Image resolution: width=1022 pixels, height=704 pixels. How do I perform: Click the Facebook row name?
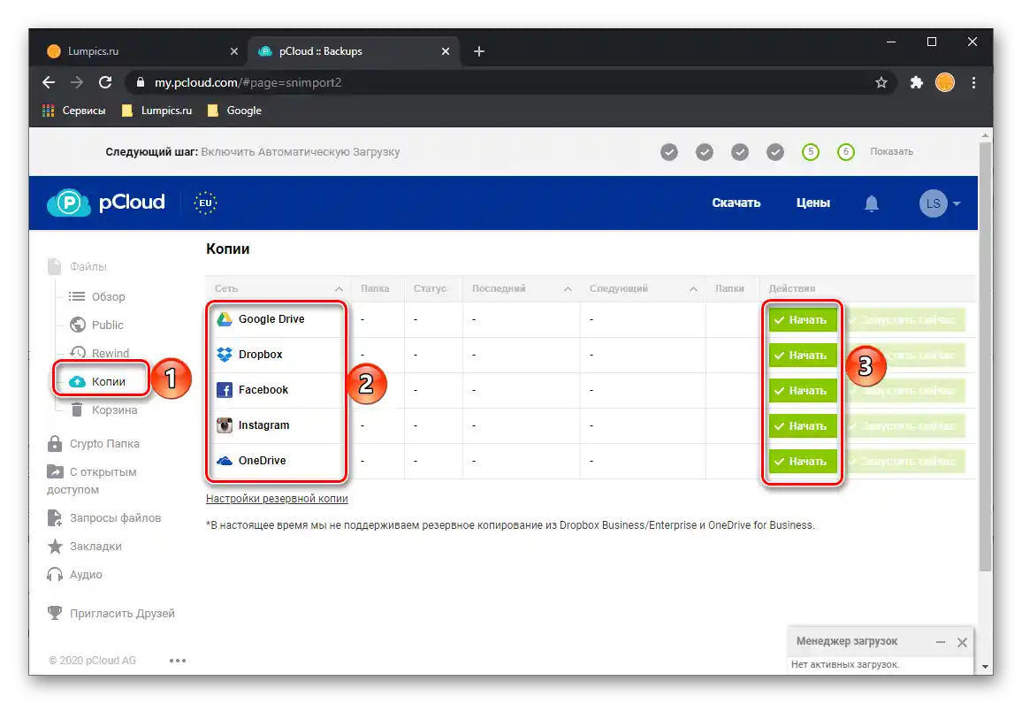pyautogui.click(x=263, y=389)
